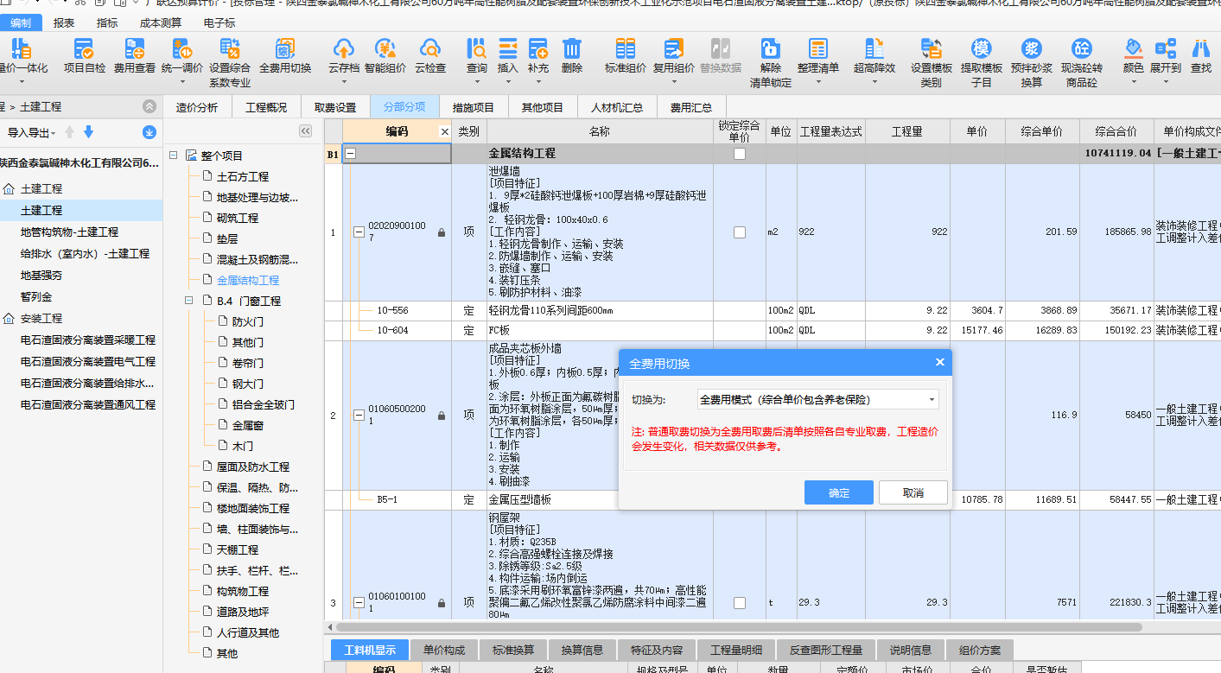The image size is (1221, 673).
Task: Open the 成本测算 ribbon tab
Action: pos(161,23)
